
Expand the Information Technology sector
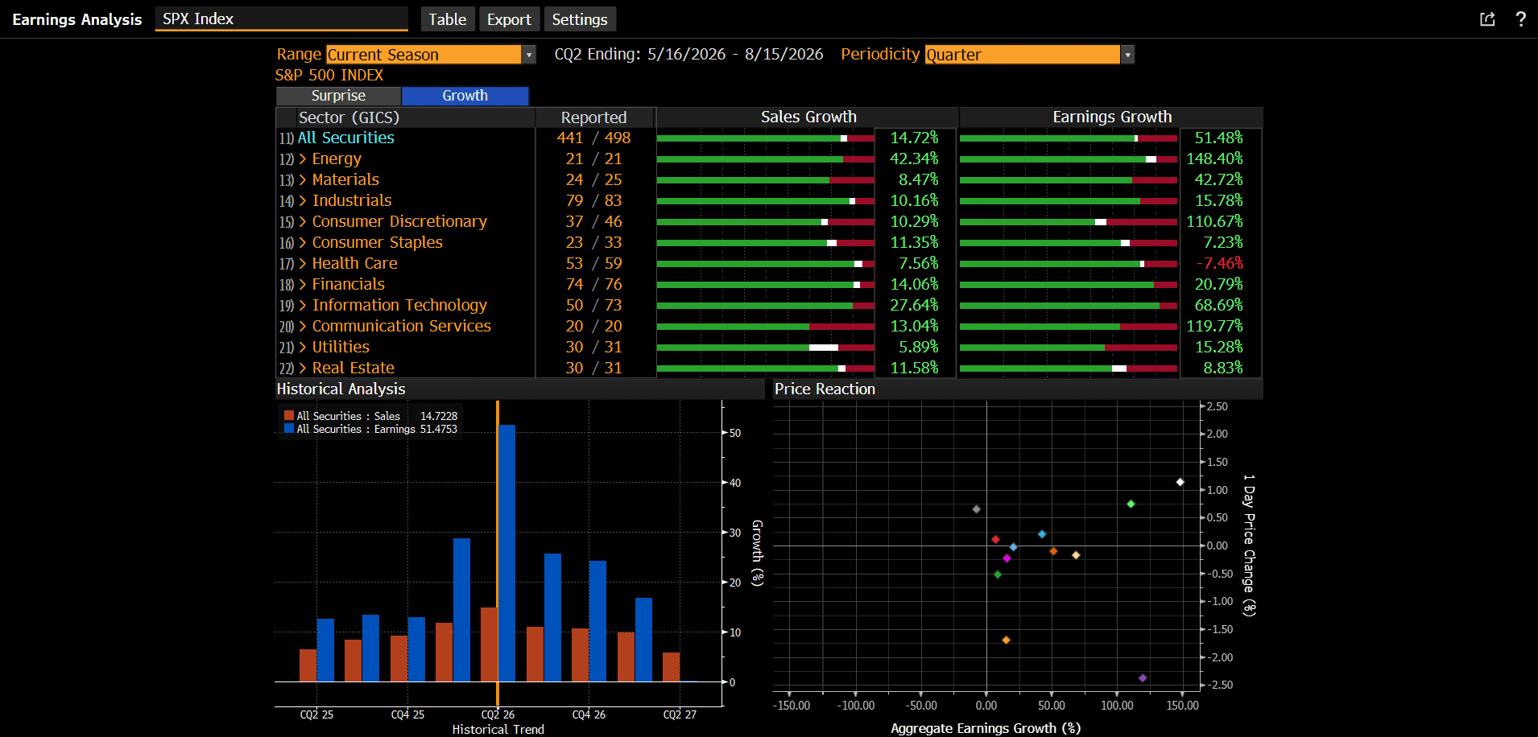tap(303, 306)
